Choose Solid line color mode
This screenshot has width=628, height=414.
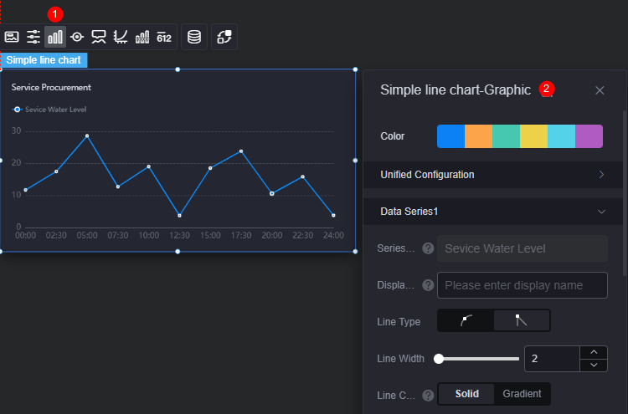(x=466, y=394)
